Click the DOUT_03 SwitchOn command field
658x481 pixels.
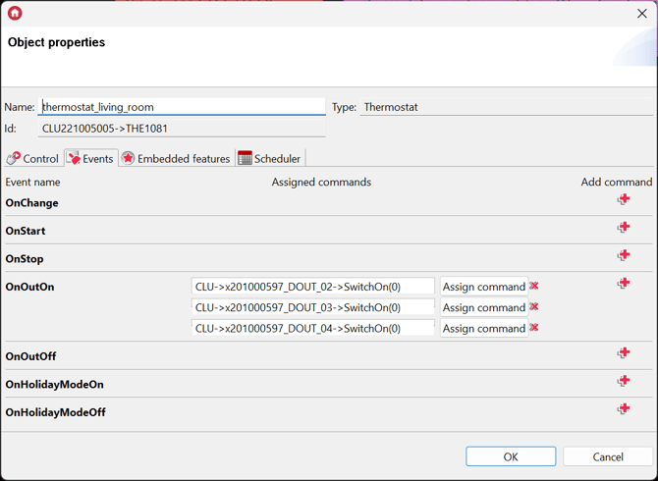(x=312, y=307)
